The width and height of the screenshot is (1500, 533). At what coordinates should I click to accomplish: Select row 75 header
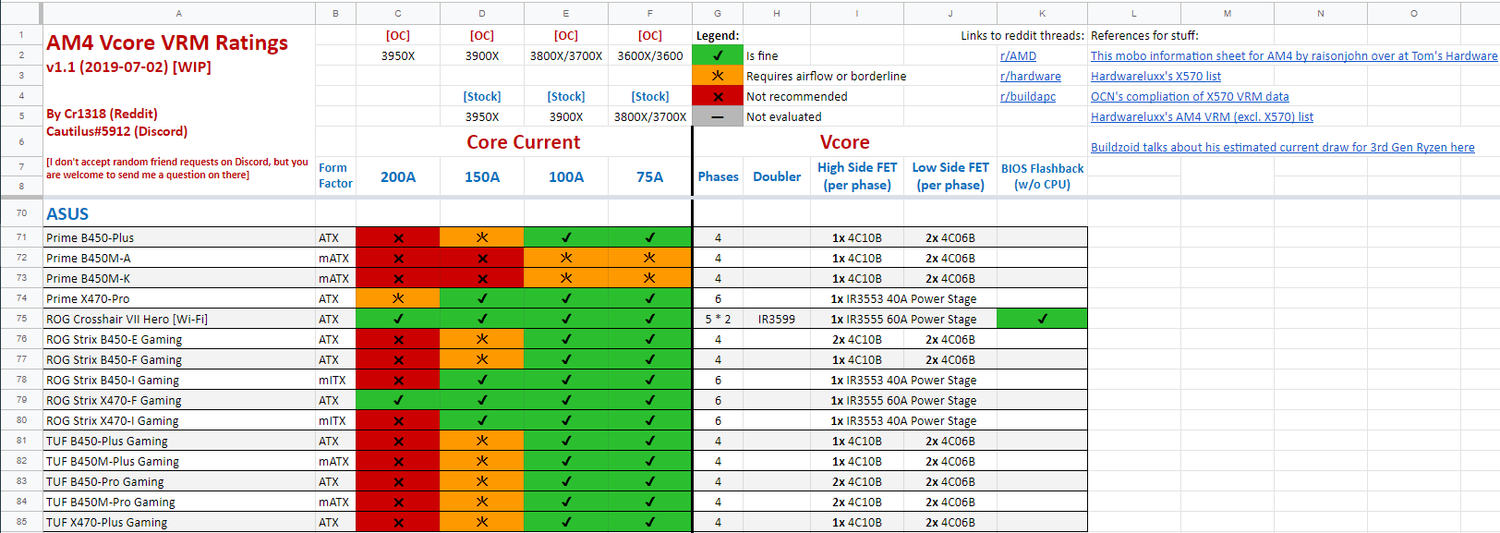coord(21,319)
